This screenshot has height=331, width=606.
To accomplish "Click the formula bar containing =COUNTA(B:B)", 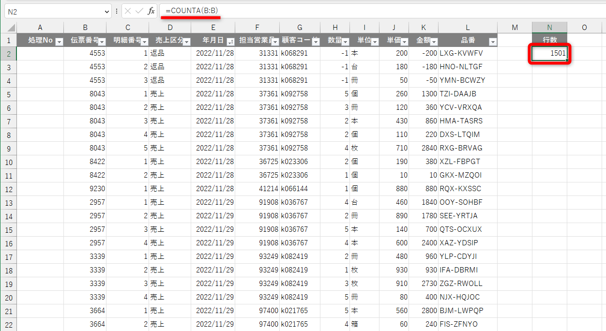I will pyautogui.click(x=382, y=11).
